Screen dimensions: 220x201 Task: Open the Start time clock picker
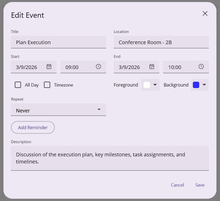tap(98, 66)
